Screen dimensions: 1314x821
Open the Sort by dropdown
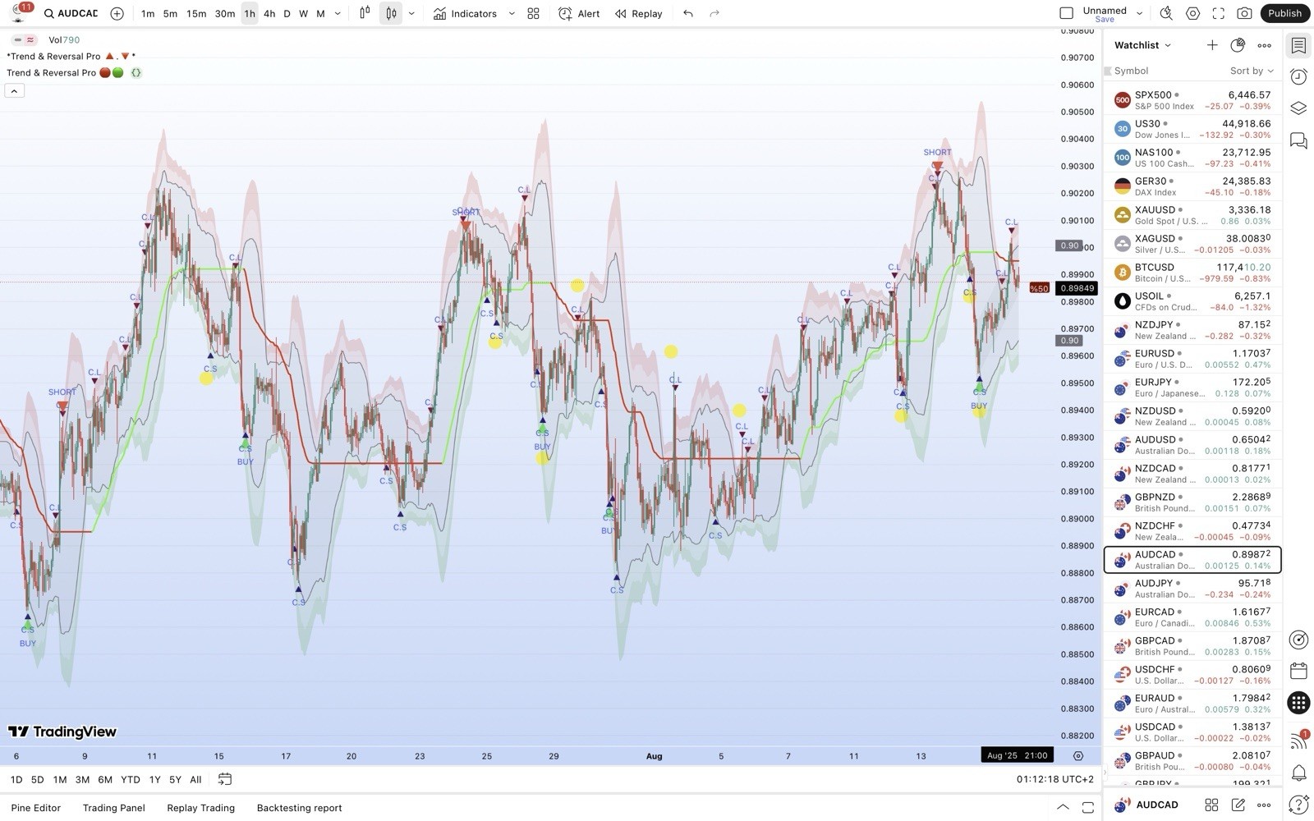1252,71
